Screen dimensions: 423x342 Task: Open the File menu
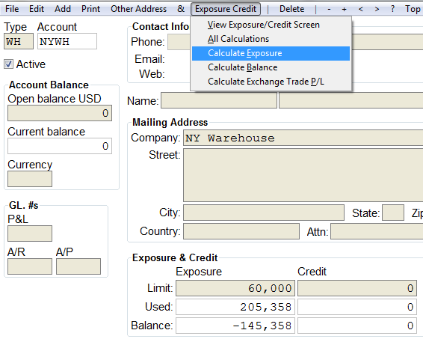tap(12, 9)
